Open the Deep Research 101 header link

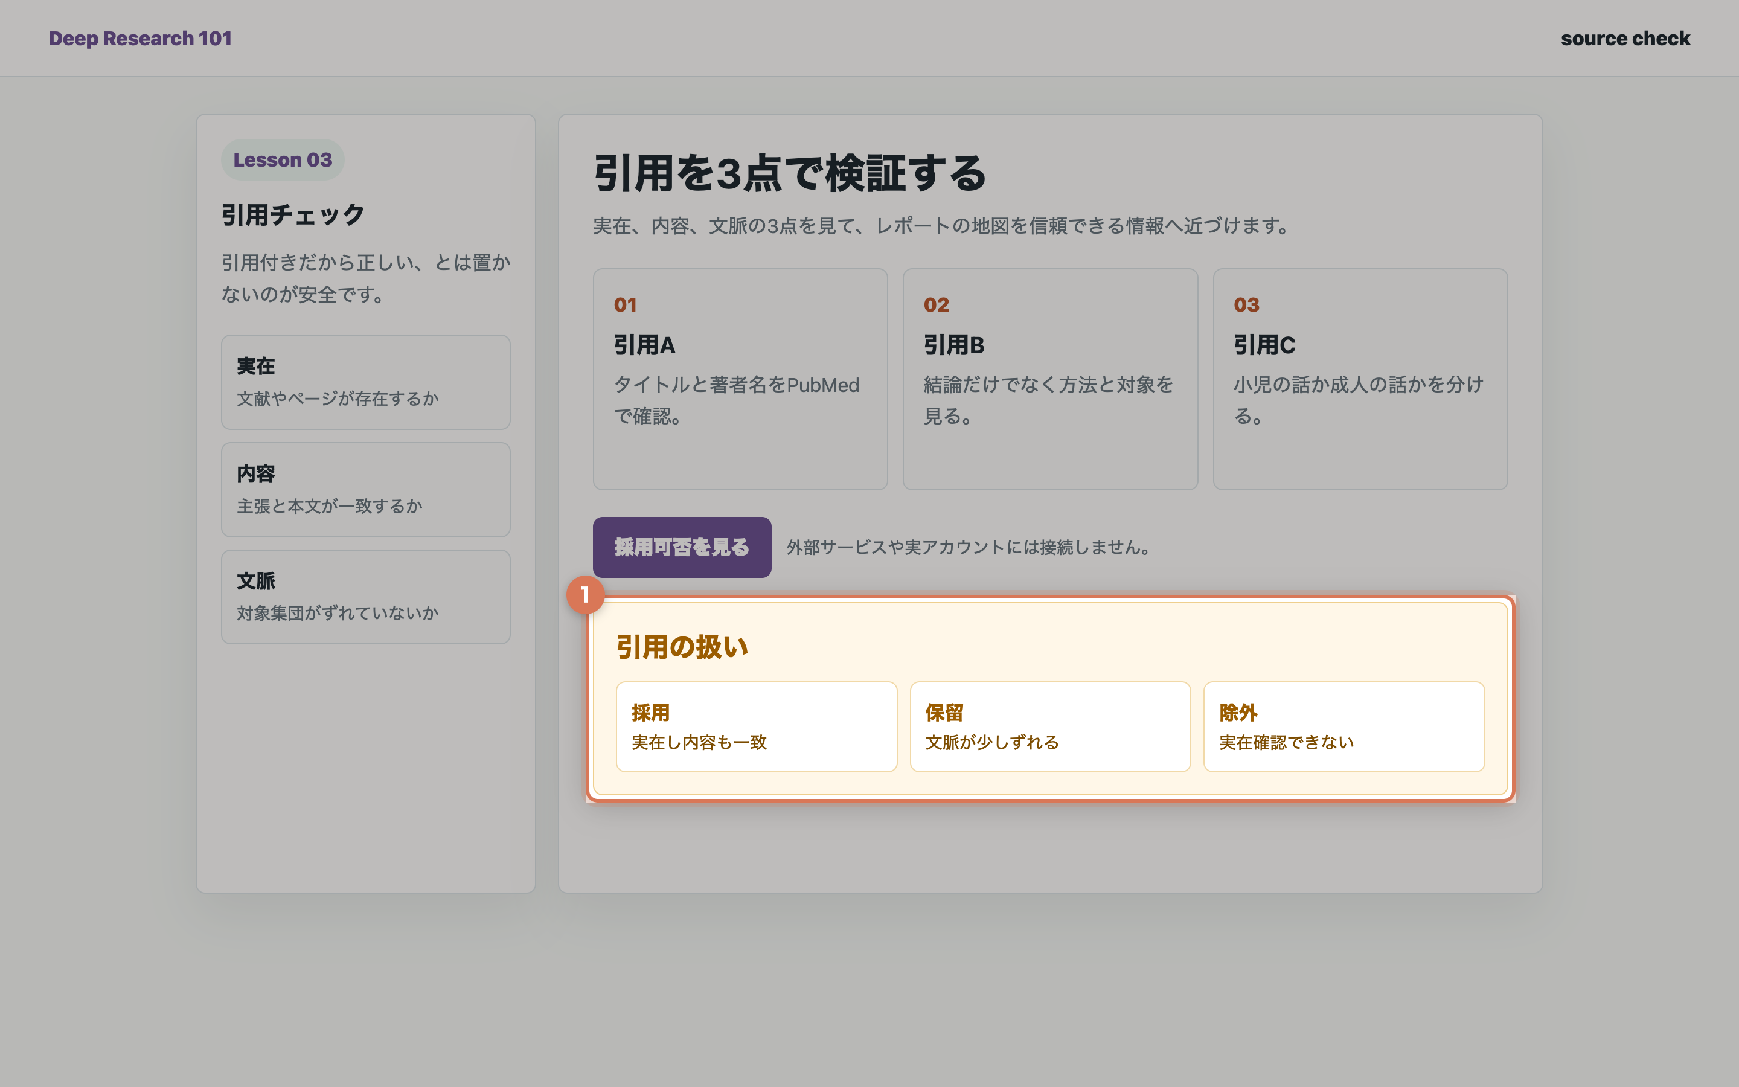[140, 38]
